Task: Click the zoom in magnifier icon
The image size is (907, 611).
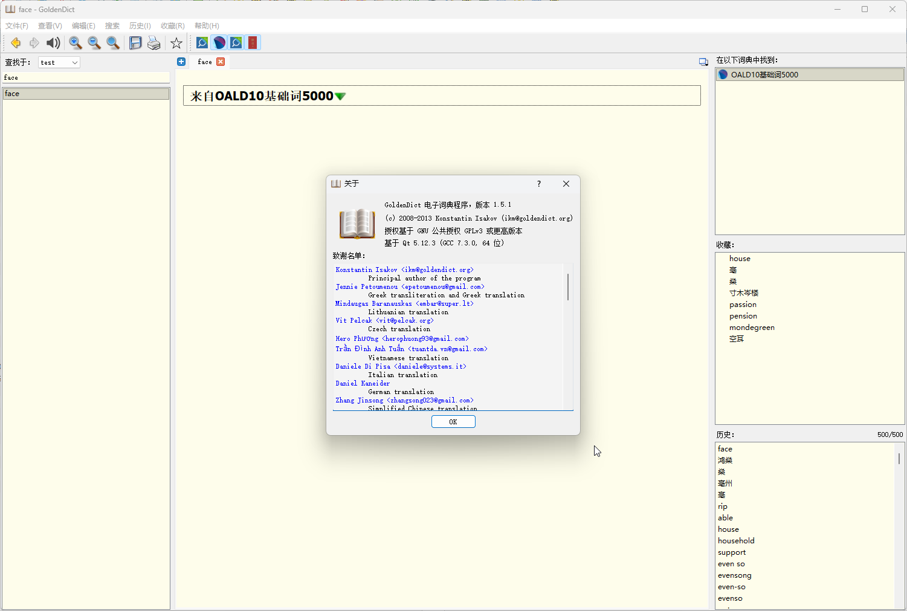Action: (x=75, y=43)
